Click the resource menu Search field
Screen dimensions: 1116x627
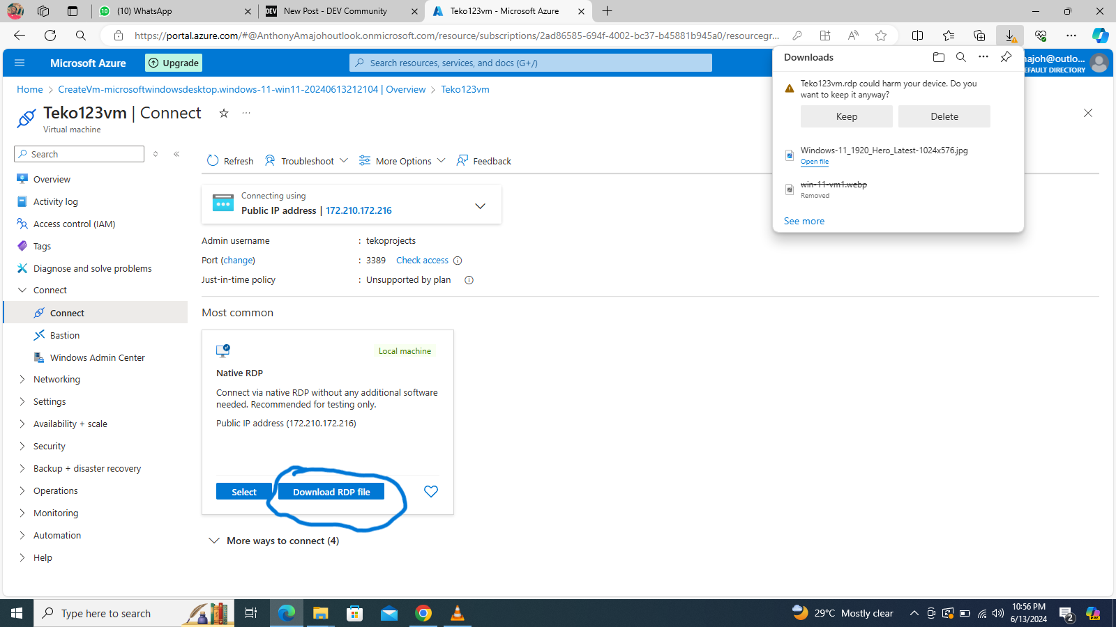coord(79,154)
